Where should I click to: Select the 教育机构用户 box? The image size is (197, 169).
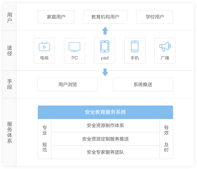105,17
